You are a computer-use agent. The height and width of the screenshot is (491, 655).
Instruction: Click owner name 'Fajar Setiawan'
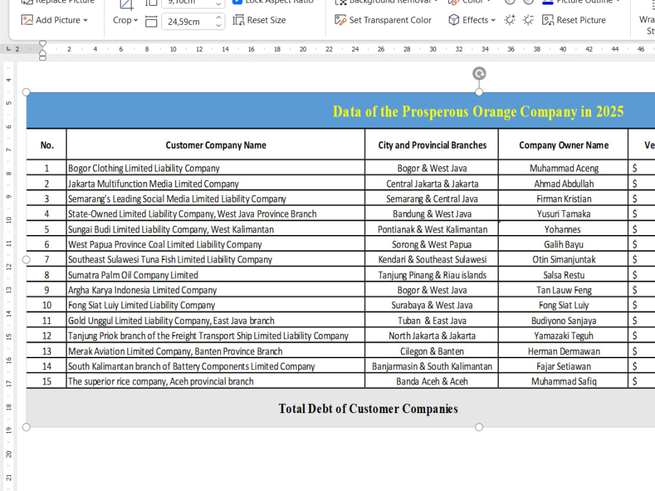[563, 366]
